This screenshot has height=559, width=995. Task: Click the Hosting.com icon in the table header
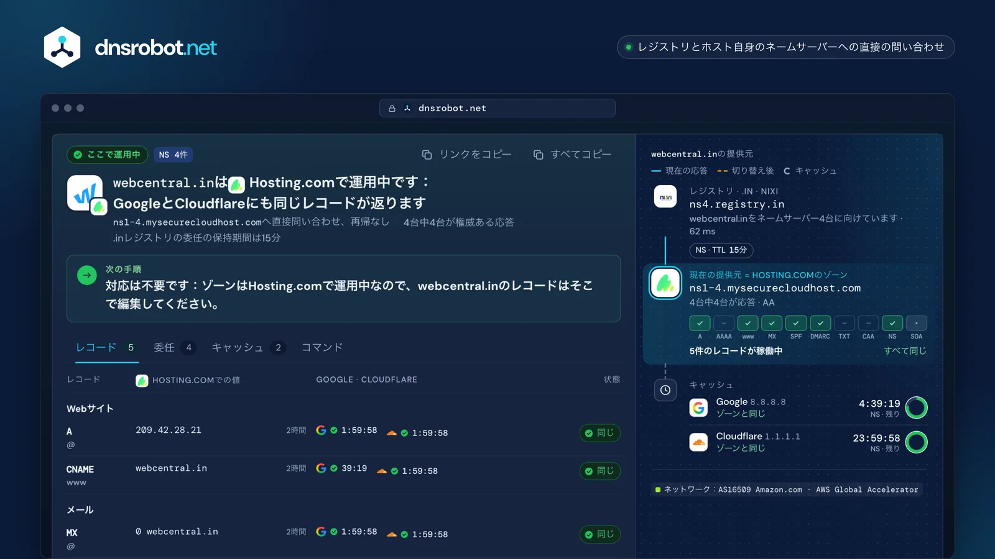[142, 381]
